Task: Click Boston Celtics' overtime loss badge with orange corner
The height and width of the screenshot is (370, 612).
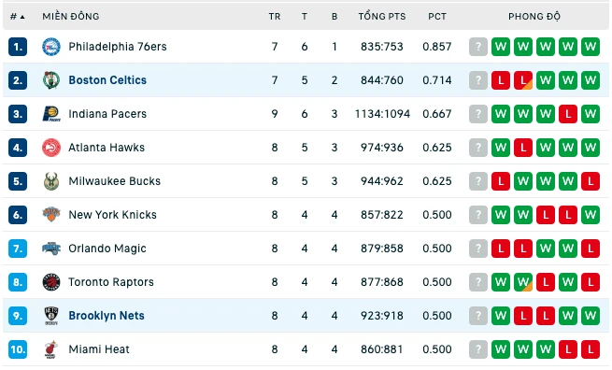Action: tap(523, 80)
